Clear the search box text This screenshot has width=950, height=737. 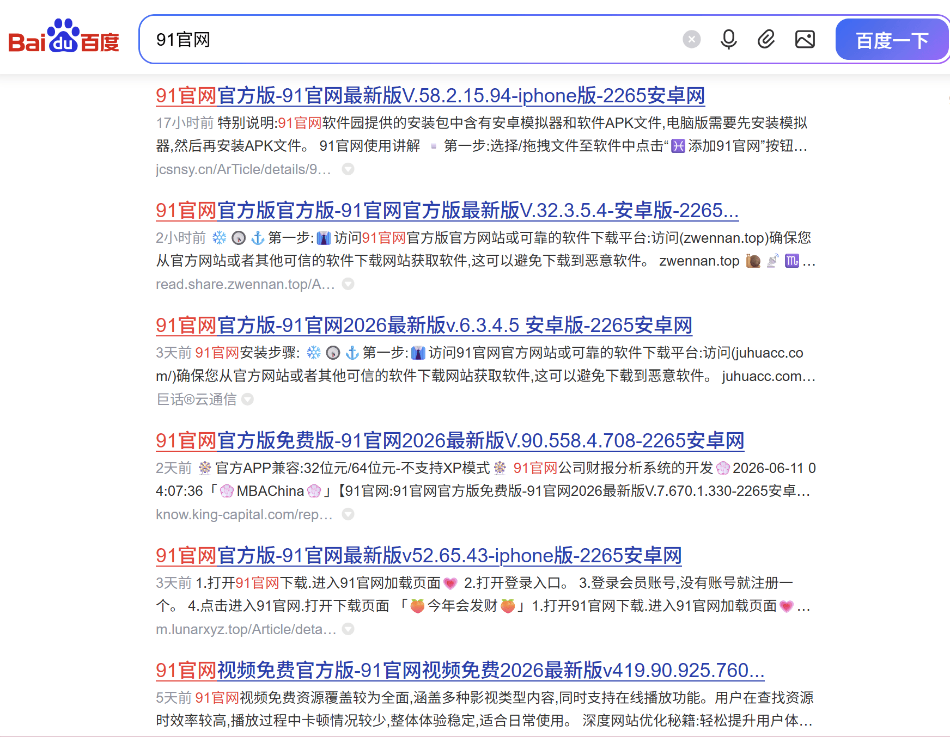pyautogui.click(x=692, y=39)
